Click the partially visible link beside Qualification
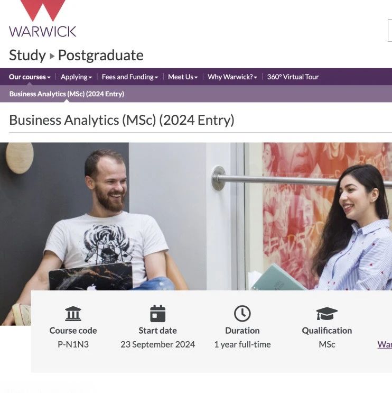This screenshot has height=393, width=392. pos(385,344)
